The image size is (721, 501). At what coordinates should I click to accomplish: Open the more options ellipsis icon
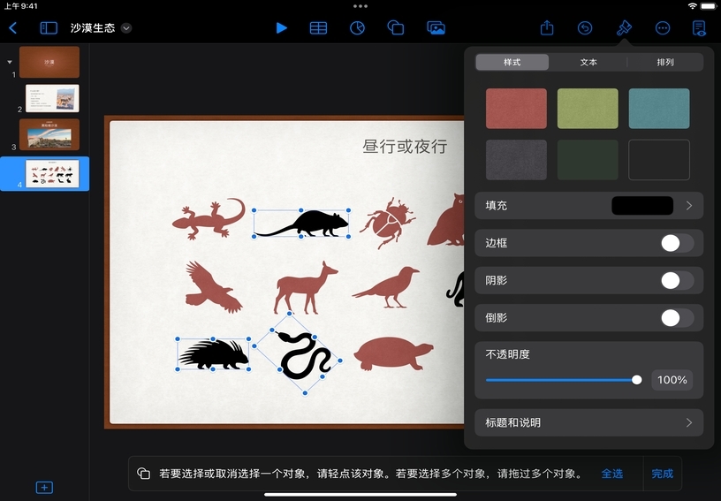point(663,28)
